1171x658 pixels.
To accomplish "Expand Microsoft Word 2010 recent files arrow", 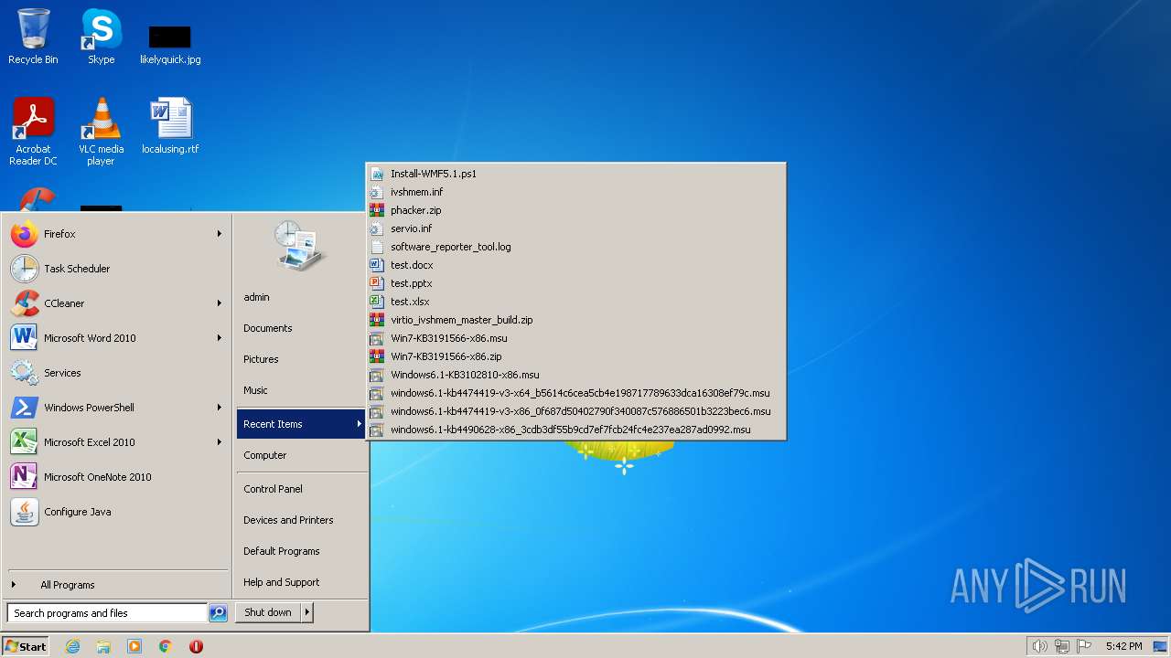I will coord(219,338).
